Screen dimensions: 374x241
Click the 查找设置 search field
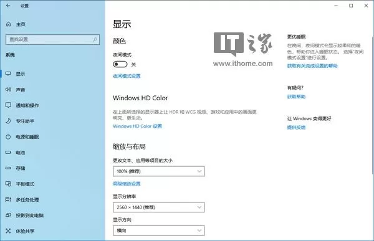(52, 40)
